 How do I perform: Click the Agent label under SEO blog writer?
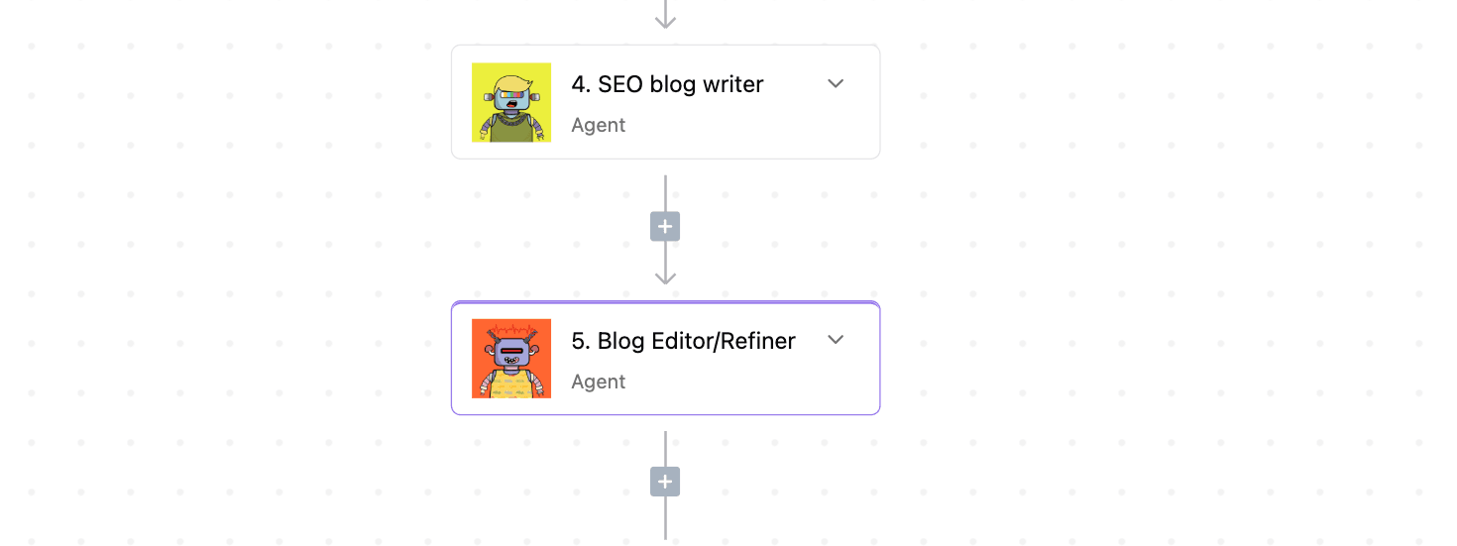pyautogui.click(x=598, y=125)
